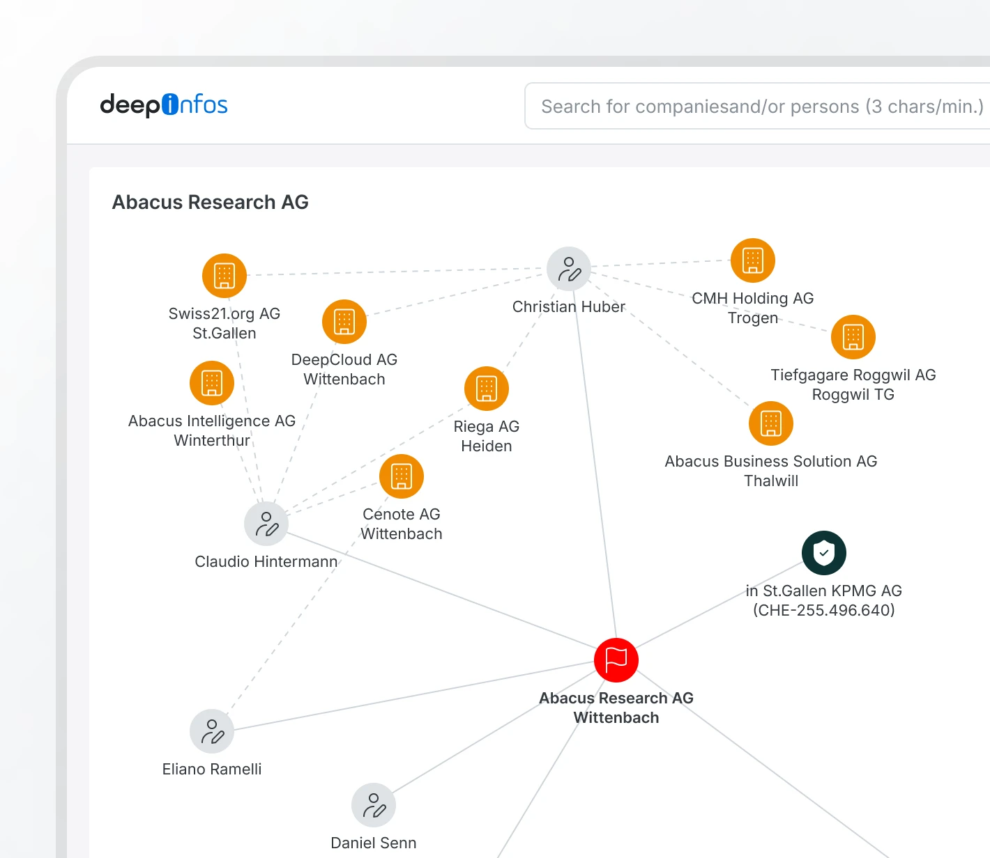
Task: Click the Abacus Research AG Wittenbach label
Action: tap(616, 708)
